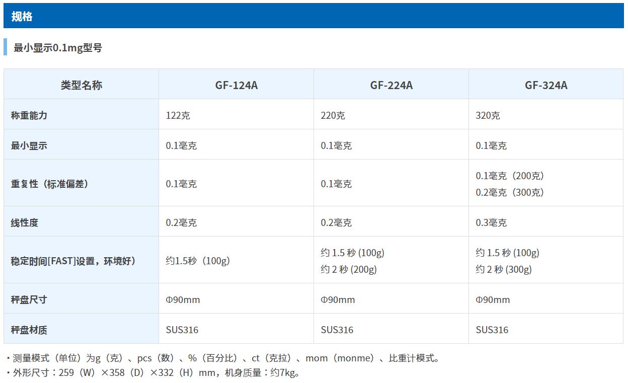The height and width of the screenshot is (383, 628).
Task: Click the blue "规格" section header
Action: click(22, 16)
